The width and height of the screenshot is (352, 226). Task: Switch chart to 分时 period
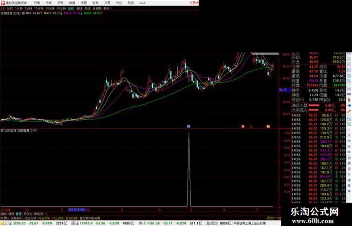pos(10,8)
